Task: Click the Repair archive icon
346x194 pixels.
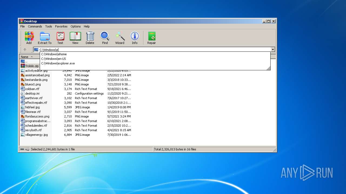Action: coord(151,38)
